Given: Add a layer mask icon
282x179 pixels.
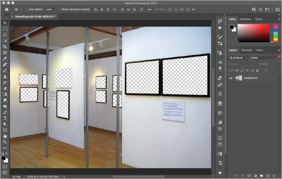Looking at the screenshot, I should pos(249,176).
